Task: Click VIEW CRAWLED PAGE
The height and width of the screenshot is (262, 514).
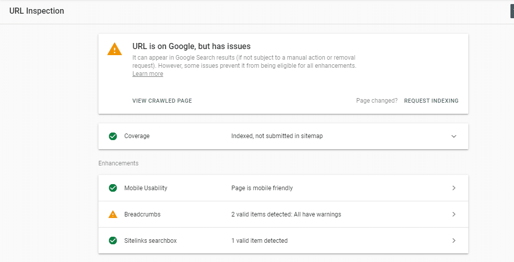Action: pos(162,101)
